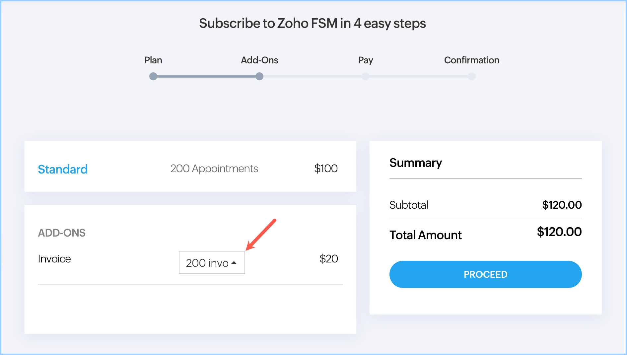Click the invoice dropdown caret arrow
The height and width of the screenshot is (355, 627).
[x=234, y=262]
